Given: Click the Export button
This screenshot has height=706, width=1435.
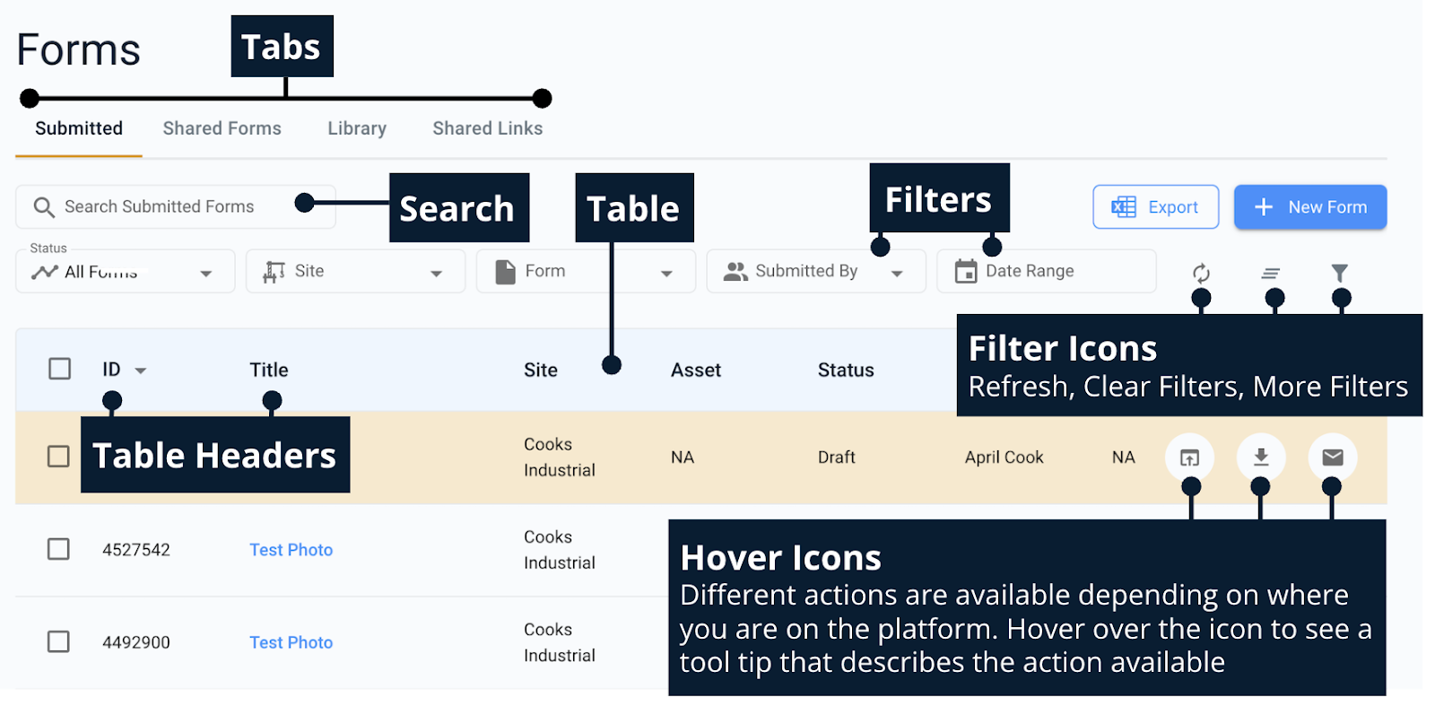Looking at the screenshot, I should coord(1154,207).
